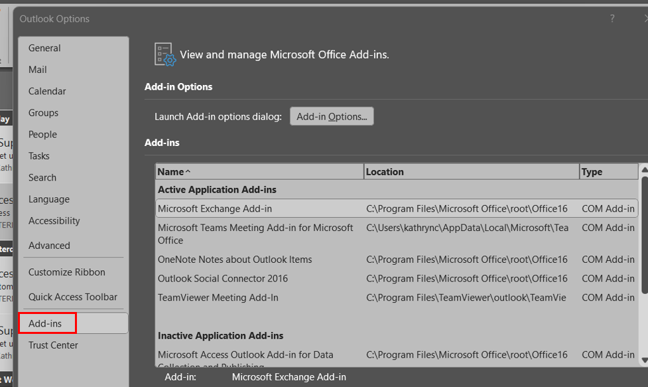
Task: Click Outlook Social Connector location path
Action: [466, 278]
